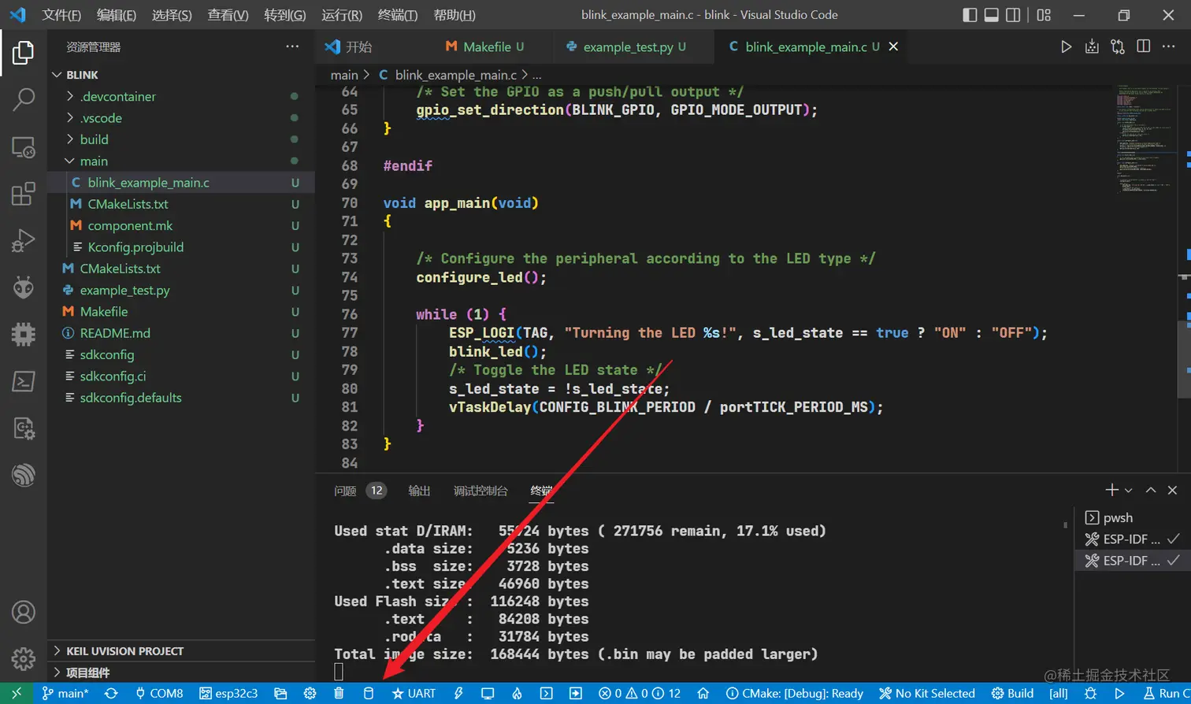Click the open changes compare icon
This screenshot has width=1191, height=704.
pos(1118,46)
